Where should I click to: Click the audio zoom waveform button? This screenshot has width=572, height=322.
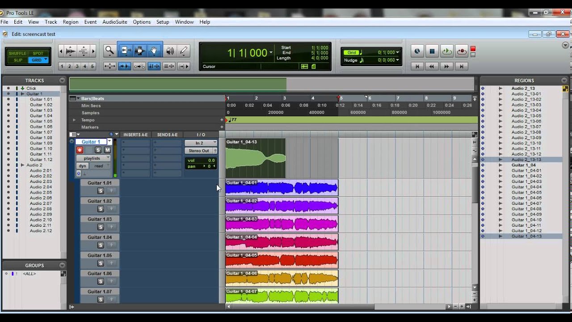(71, 51)
